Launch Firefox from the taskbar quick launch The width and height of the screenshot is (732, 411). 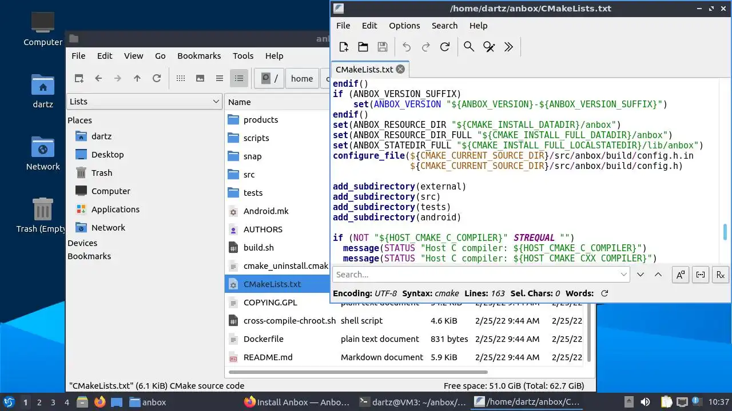pyautogui.click(x=100, y=402)
